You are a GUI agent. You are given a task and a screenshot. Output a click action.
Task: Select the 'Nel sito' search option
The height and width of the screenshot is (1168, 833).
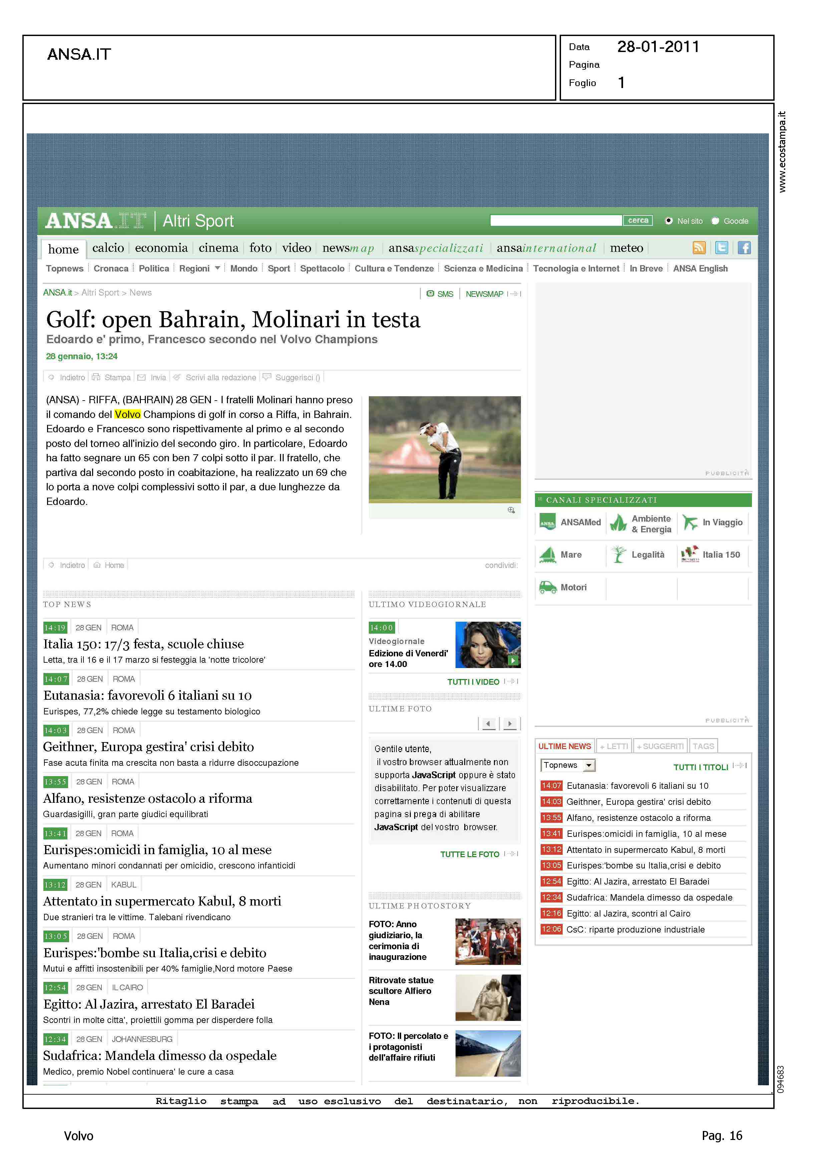668,221
